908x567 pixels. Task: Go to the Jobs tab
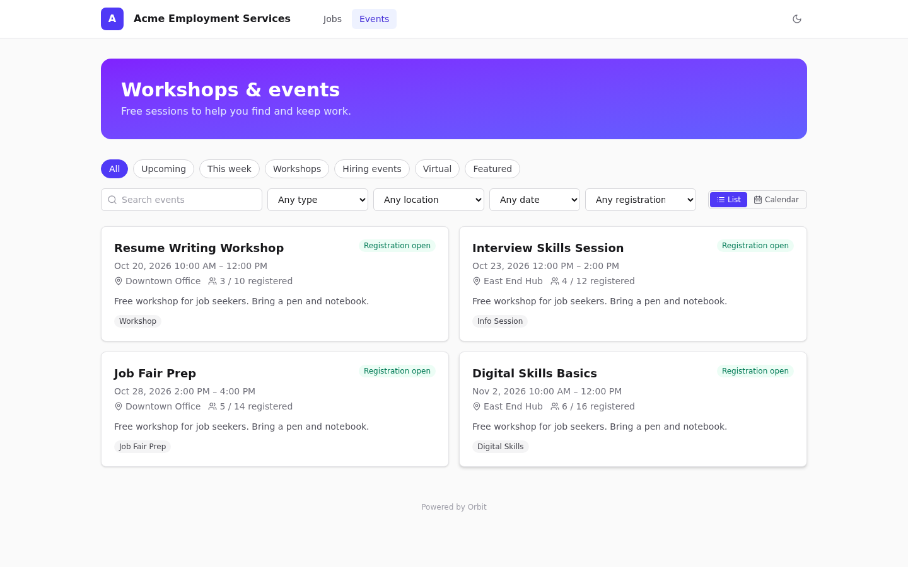point(332,19)
